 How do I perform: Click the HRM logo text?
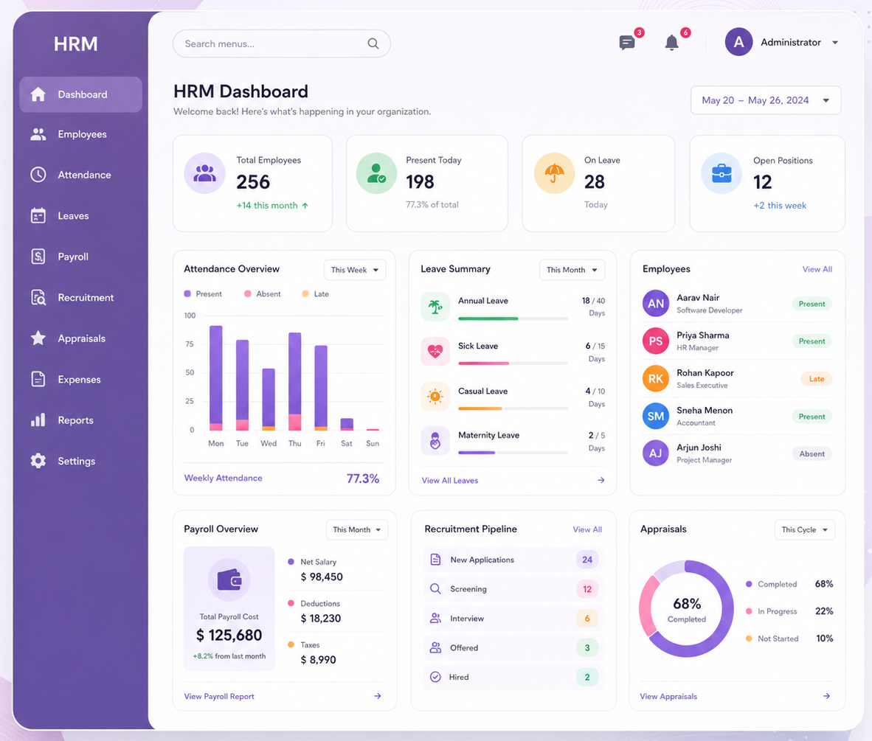pos(76,44)
